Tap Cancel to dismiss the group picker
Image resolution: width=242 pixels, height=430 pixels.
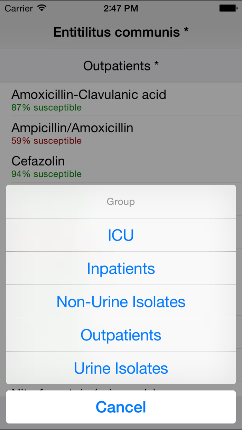click(121, 407)
